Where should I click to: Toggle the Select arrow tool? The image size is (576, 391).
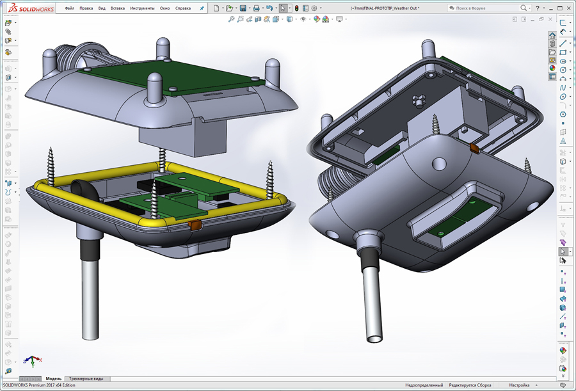(283, 7)
